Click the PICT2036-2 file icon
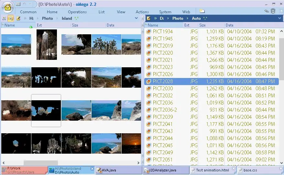This screenshot has height=175, width=284. pos(149,110)
